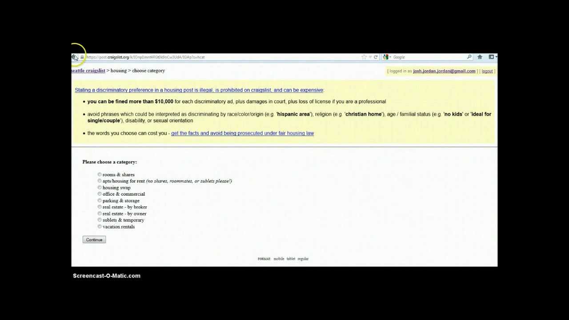Pick the vacation rentals radio button
Viewport: 569px width, 320px height.
tap(100, 227)
